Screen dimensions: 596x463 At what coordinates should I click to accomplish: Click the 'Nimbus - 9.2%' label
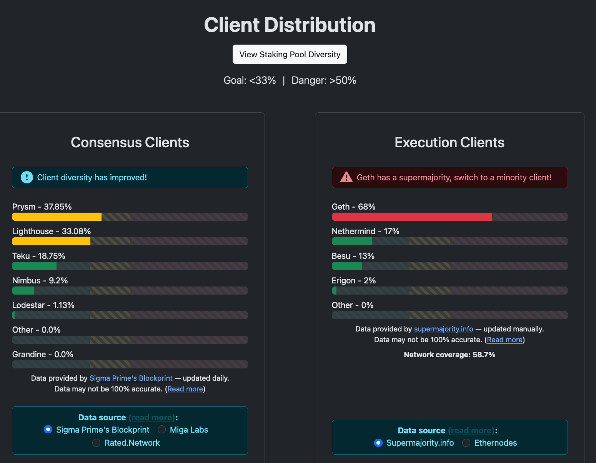(x=40, y=280)
